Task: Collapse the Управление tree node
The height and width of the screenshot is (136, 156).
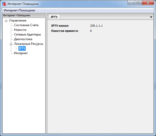Action: pyautogui.click(x=6, y=21)
